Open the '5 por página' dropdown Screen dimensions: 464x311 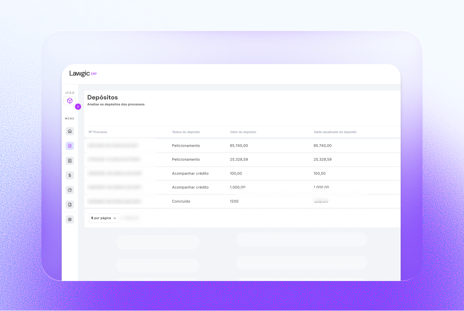(103, 218)
